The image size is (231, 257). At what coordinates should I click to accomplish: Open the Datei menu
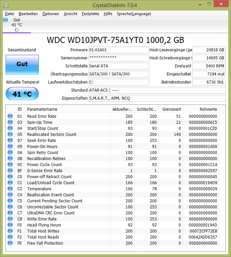point(9,14)
